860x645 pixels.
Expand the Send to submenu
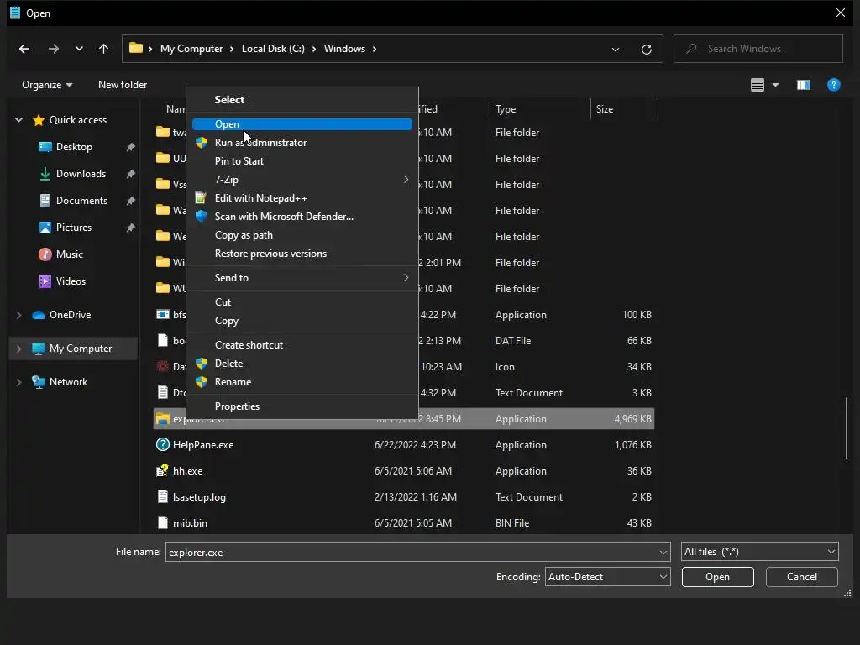coord(302,278)
